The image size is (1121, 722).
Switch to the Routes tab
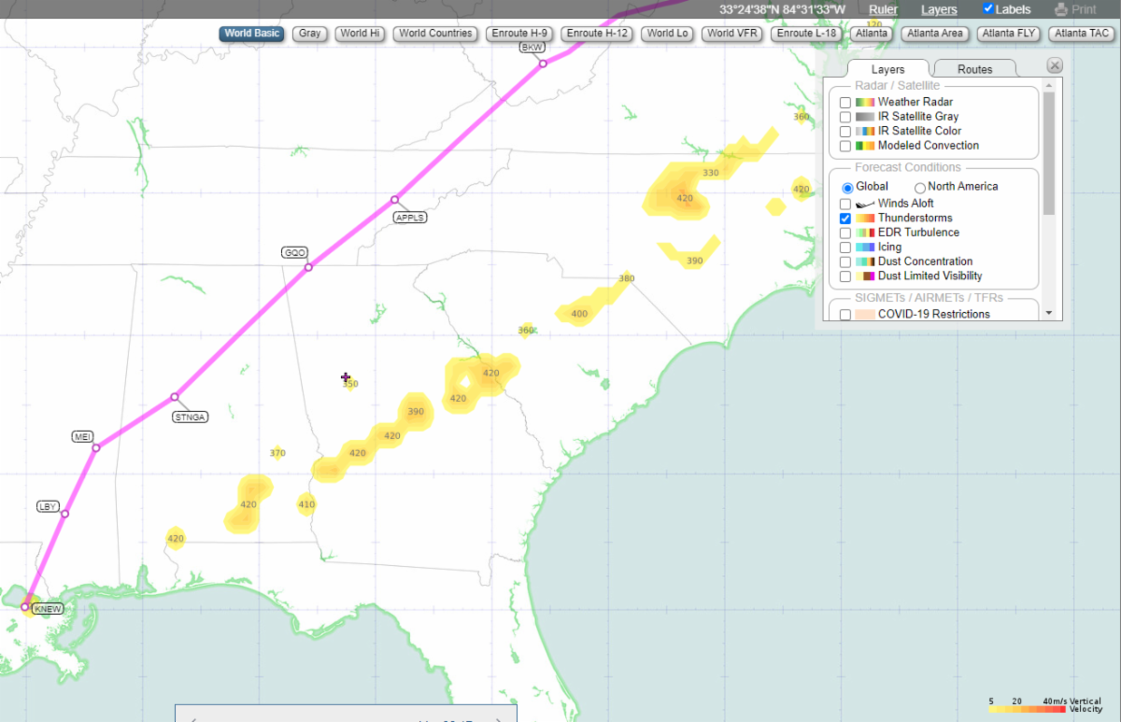(974, 69)
